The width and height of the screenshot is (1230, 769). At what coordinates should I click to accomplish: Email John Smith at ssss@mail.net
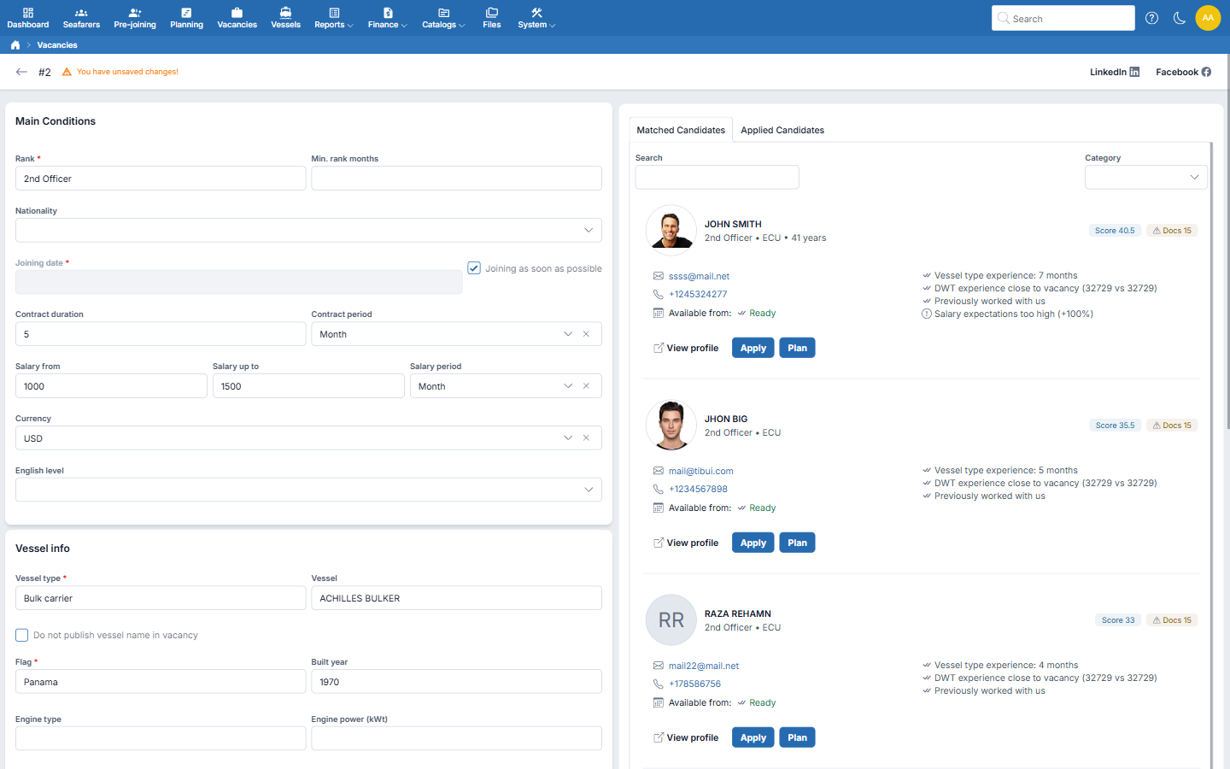pyautogui.click(x=700, y=276)
